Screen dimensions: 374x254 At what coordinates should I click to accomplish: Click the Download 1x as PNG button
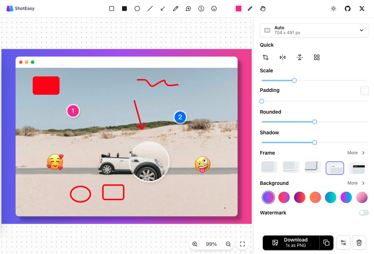(291, 243)
